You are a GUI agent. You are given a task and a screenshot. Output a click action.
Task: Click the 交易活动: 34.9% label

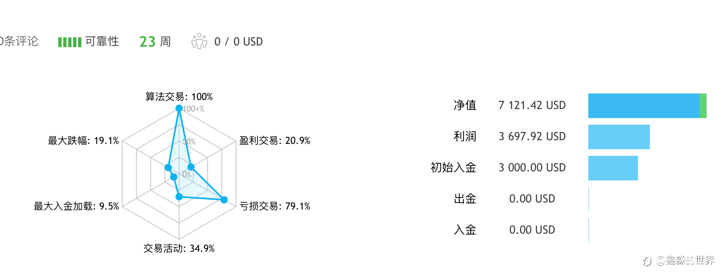[x=179, y=248]
